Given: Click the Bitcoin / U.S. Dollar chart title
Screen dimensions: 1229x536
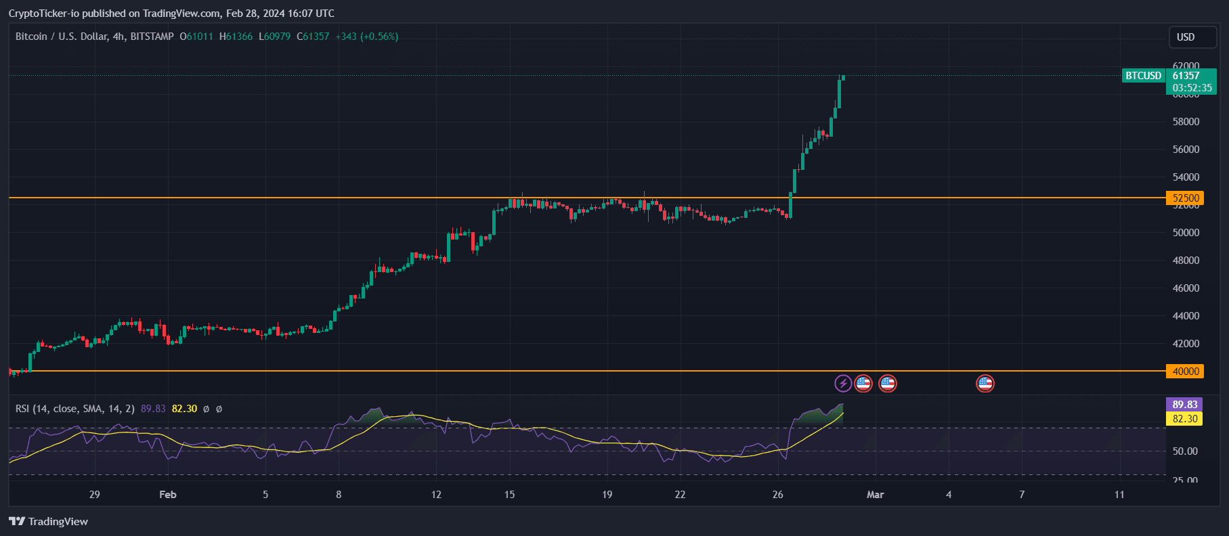Looking at the screenshot, I should [94, 37].
